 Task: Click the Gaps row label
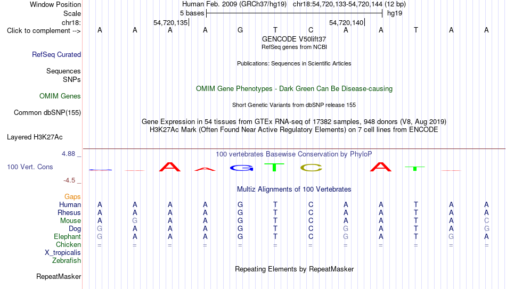(x=72, y=197)
